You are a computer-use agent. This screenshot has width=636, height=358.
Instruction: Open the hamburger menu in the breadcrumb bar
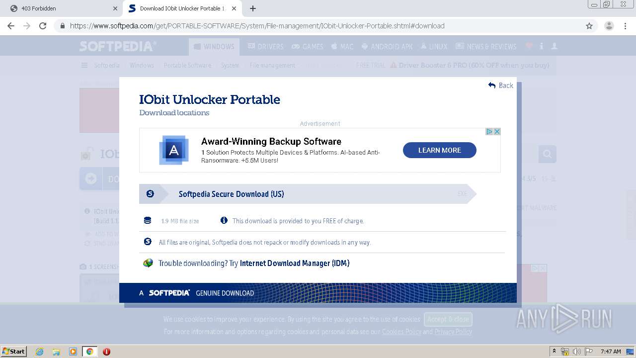[84, 65]
